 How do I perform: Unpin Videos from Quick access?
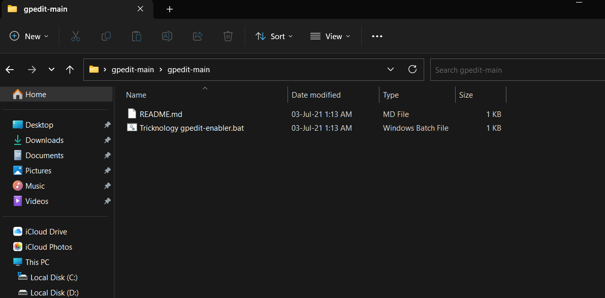point(107,201)
